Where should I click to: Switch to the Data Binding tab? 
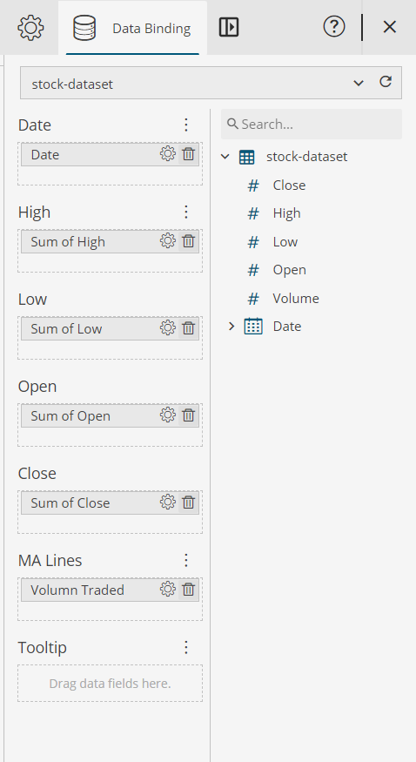[132, 28]
